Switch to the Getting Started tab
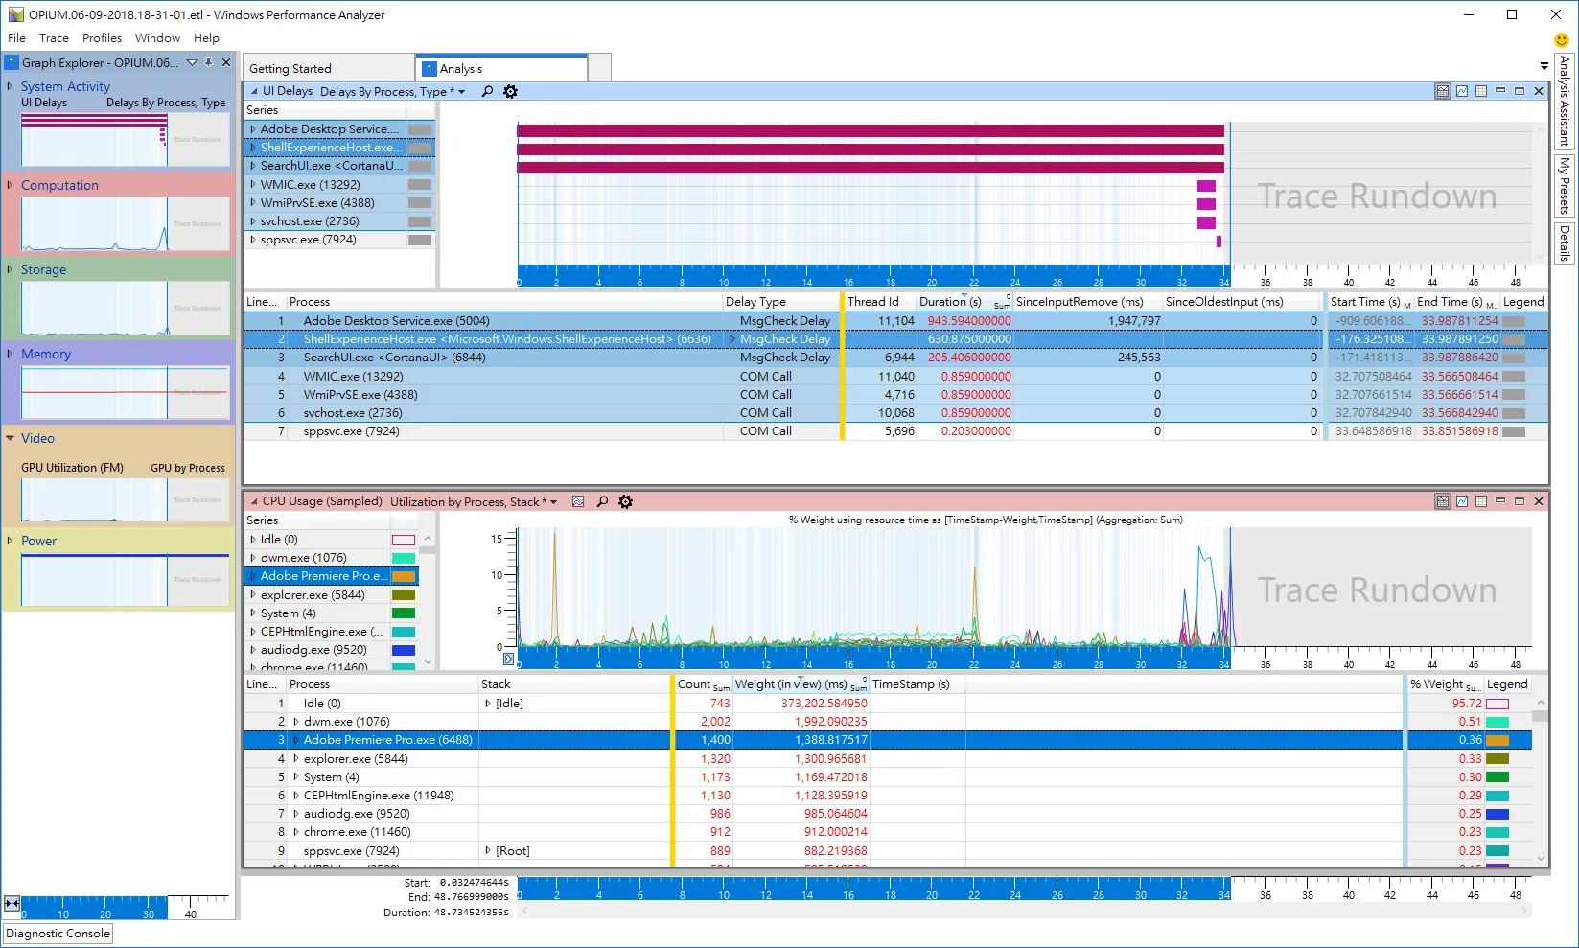The image size is (1579, 948). 290,69
